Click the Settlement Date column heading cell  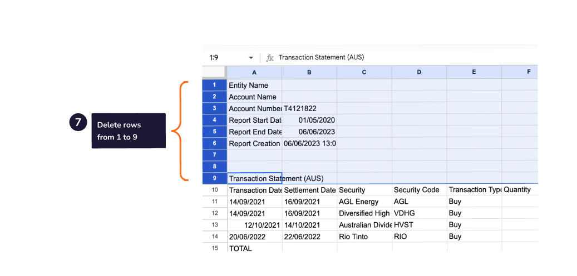(x=309, y=190)
